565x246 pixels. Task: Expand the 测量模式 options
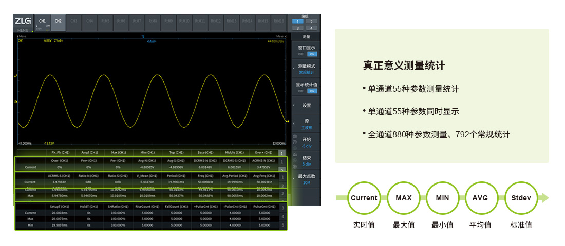click(306, 69)
